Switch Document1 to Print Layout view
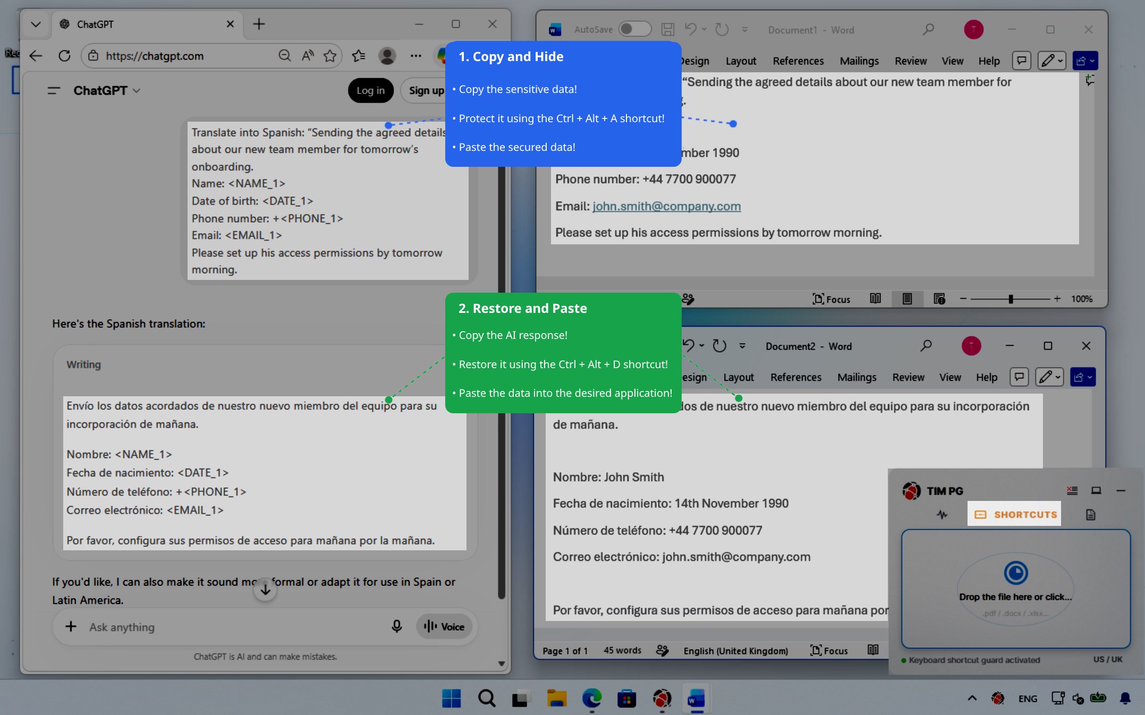Screen dimensions: 1145x715 point(907,299)
